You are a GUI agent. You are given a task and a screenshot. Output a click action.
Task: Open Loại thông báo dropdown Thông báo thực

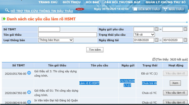[56, 40]
